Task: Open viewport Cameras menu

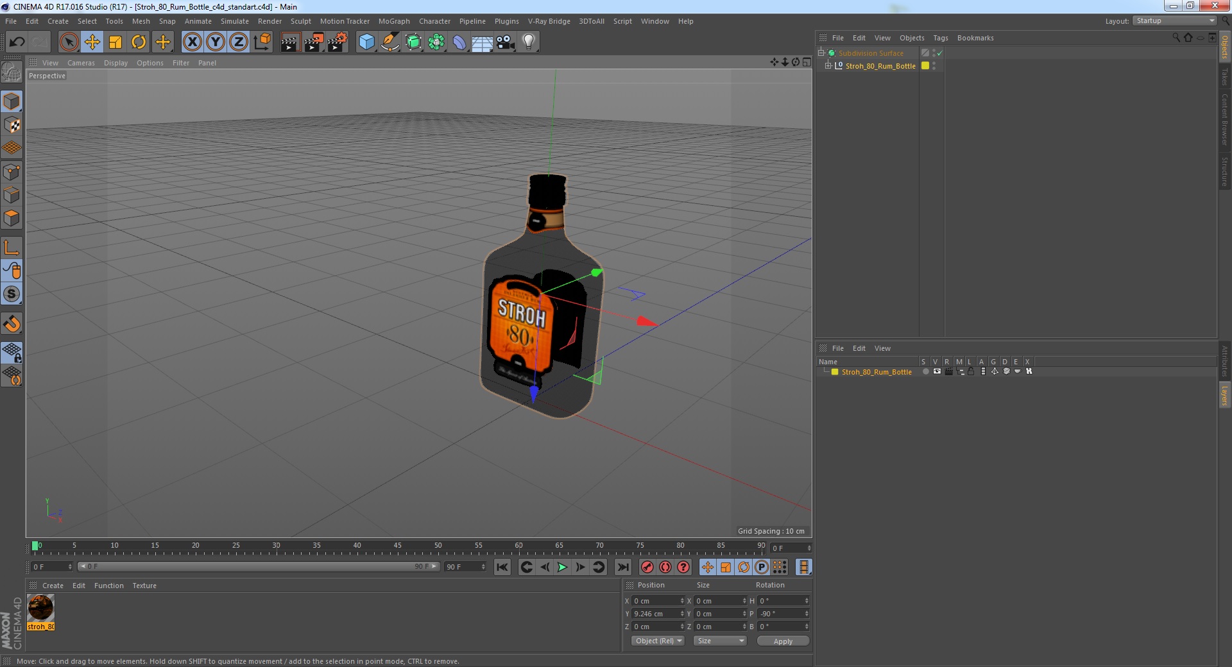Action: click(81, 63)
